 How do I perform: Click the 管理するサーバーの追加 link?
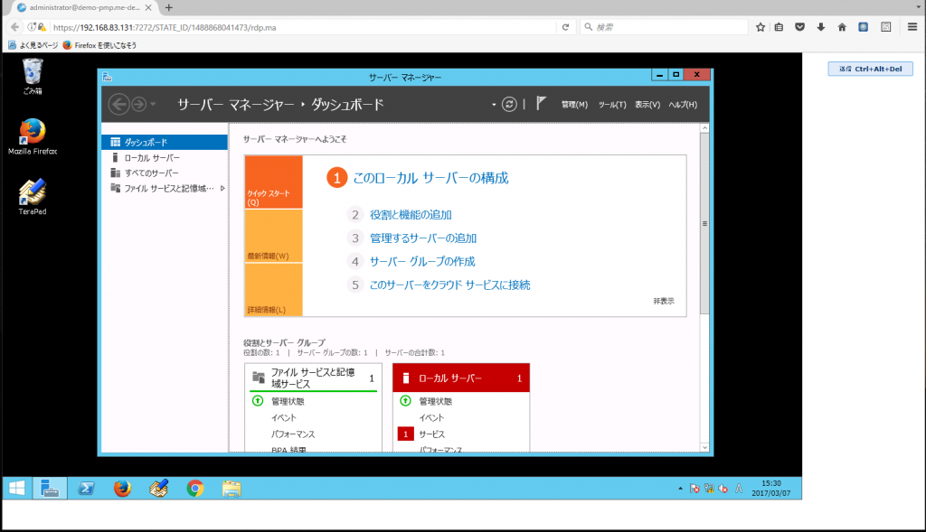423,238
